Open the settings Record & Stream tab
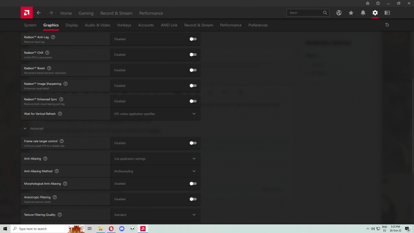Screen dimensions: 414x233 tap(198, 25)
